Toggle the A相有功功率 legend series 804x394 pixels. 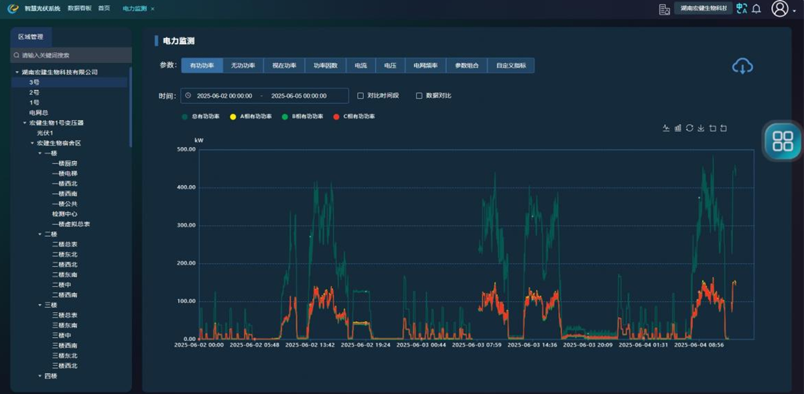click(251, 117)
